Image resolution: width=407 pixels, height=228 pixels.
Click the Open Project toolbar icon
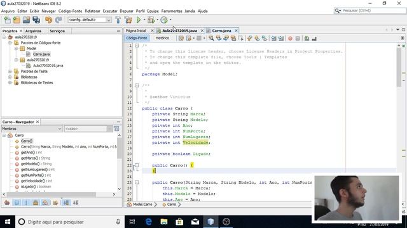coord(26,20)
